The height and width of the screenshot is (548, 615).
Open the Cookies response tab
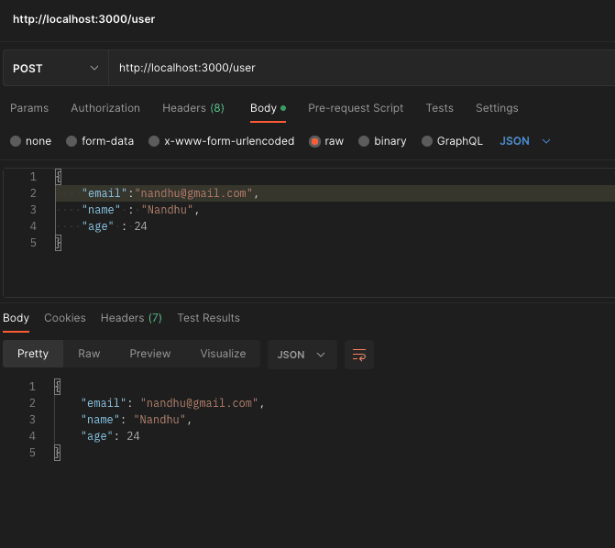[65, 318]
